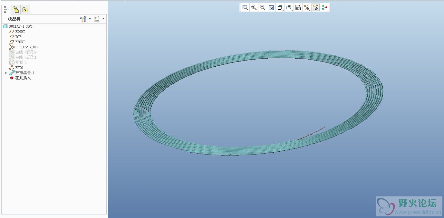Open the saved orientations AB dropdown

[x=289, y=7]
